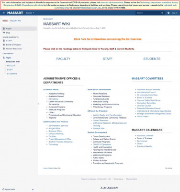Open the large STUDENTS heading link
Viewport: 180px width, 192px height.
152,59
